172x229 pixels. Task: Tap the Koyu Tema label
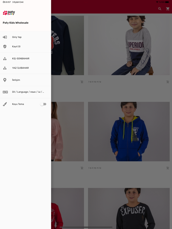tap(18, 104)
